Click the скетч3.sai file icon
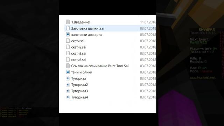The width and height of the screenshot is (224, 126). pyautogui.click(x=68, y=53)
